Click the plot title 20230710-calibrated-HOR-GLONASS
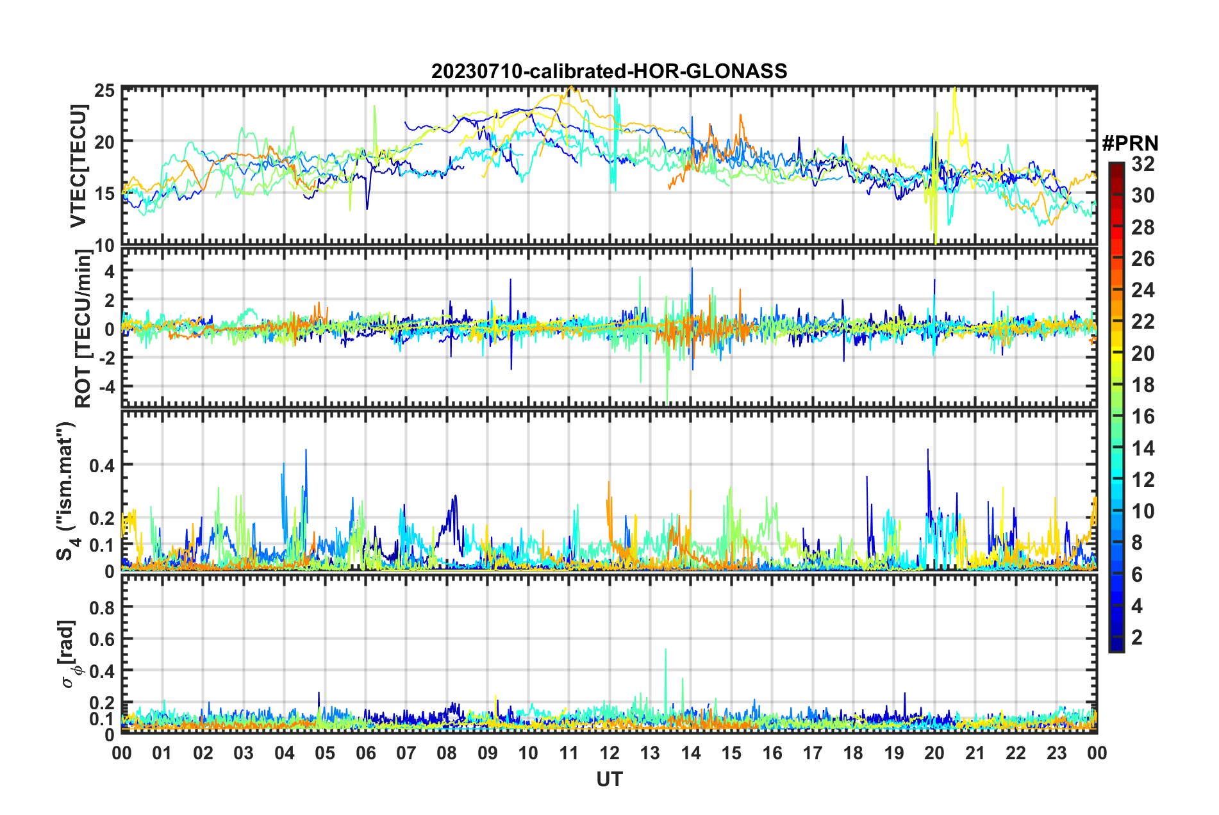1219x815 pixels. [x=609, y=71]
